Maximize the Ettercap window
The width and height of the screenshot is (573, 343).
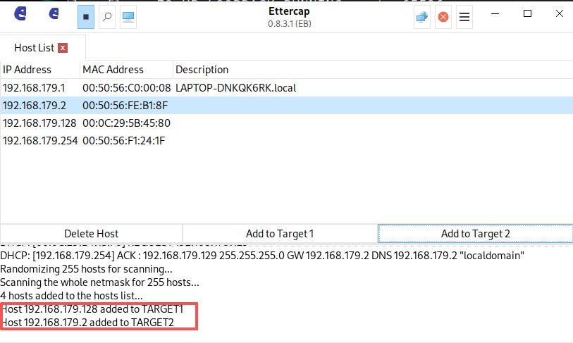coord(527,14)
